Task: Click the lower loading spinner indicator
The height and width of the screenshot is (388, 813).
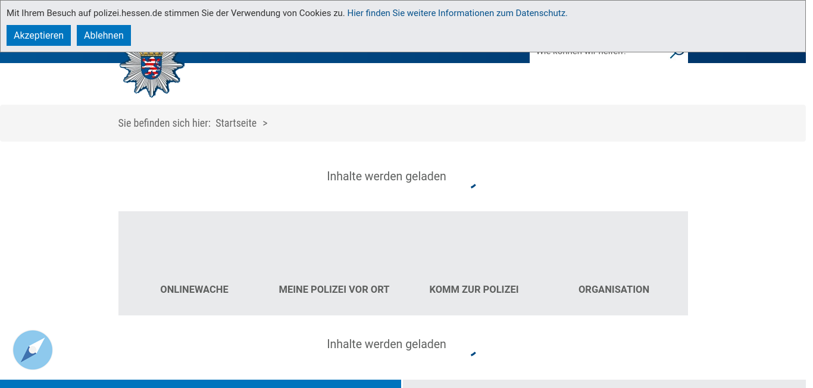Action: [x=473, y=354]
